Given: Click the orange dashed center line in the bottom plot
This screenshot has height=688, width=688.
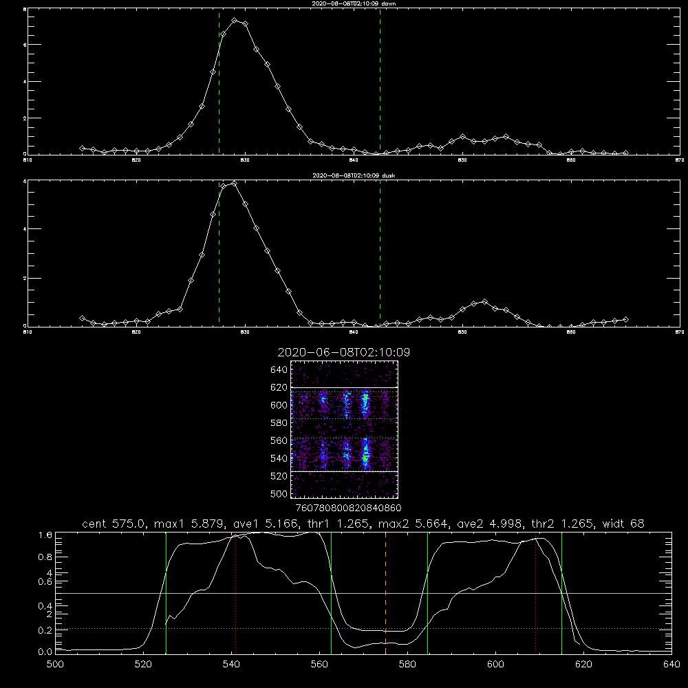Looking at the screenshot, I should tap(386, 593).
